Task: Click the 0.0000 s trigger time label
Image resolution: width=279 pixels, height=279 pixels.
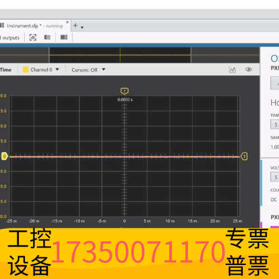Action: coord(125,100)
